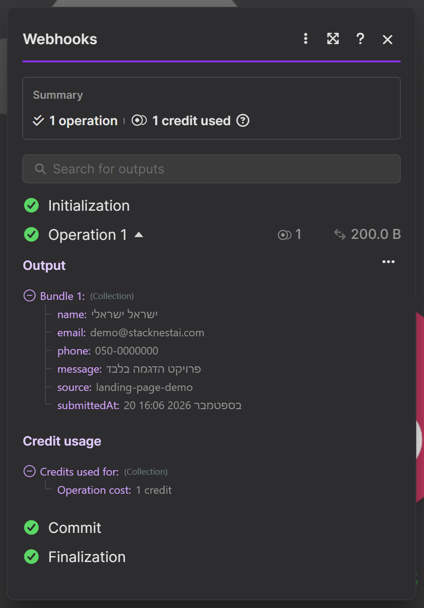Open the Webhooks panel three-dot menu
Image resolution: width=424 pixels, height=608 pixels.
pos(306,39)
